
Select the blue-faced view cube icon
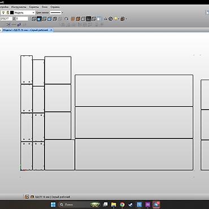click(50, 19)
